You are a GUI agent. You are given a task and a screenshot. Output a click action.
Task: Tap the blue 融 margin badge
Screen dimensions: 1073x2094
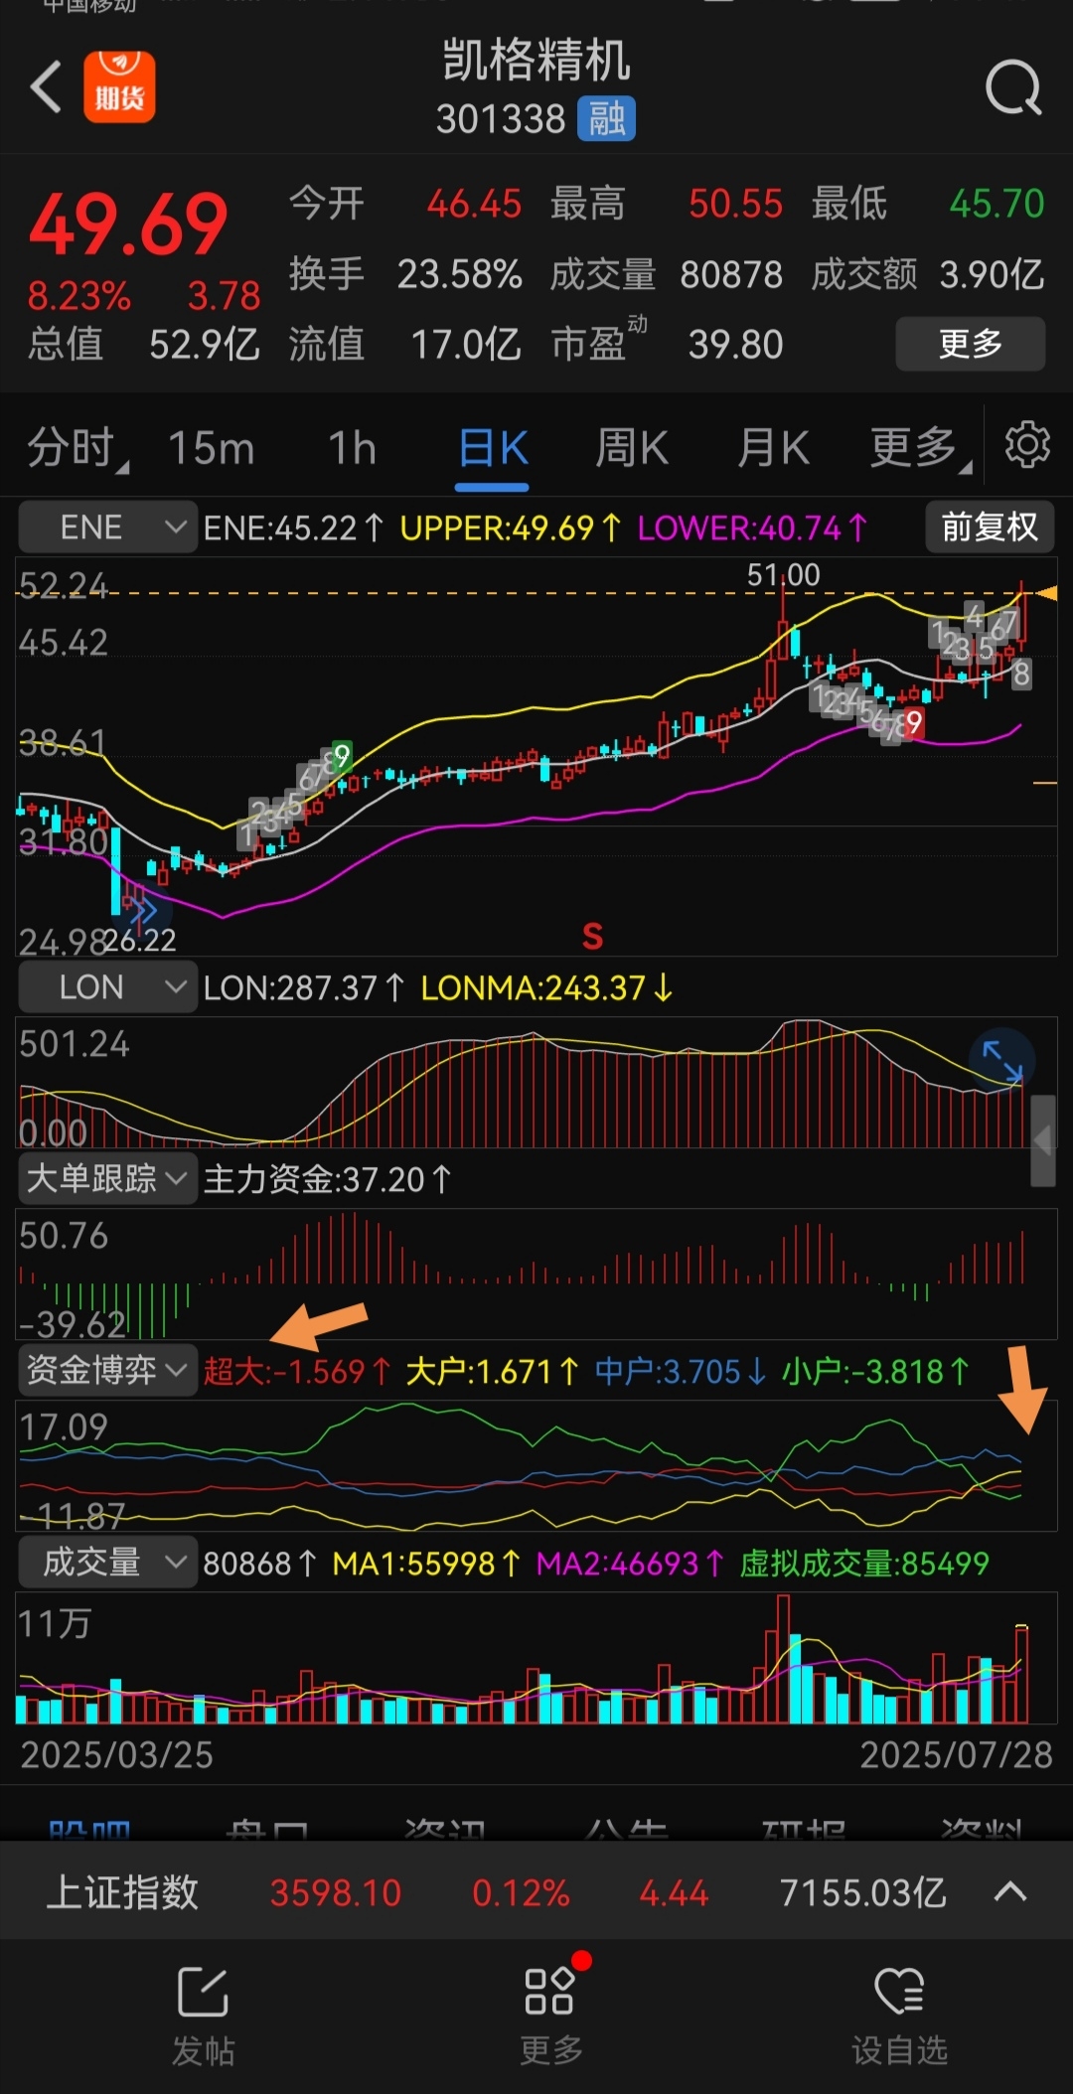(x=606, y=119)
